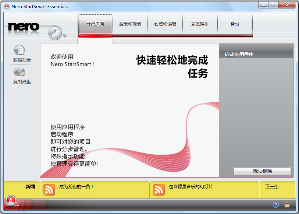Screen dimensions: 299x214
Task: Switch to the 备份 tab
Action: click(235, 23)
